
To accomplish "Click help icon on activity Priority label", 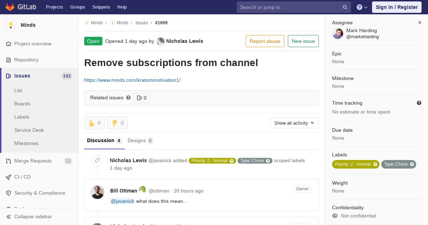I will (231, 161).
